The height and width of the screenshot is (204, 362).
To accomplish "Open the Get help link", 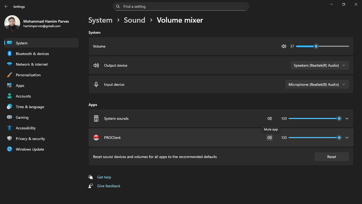I will pos(104,177).
